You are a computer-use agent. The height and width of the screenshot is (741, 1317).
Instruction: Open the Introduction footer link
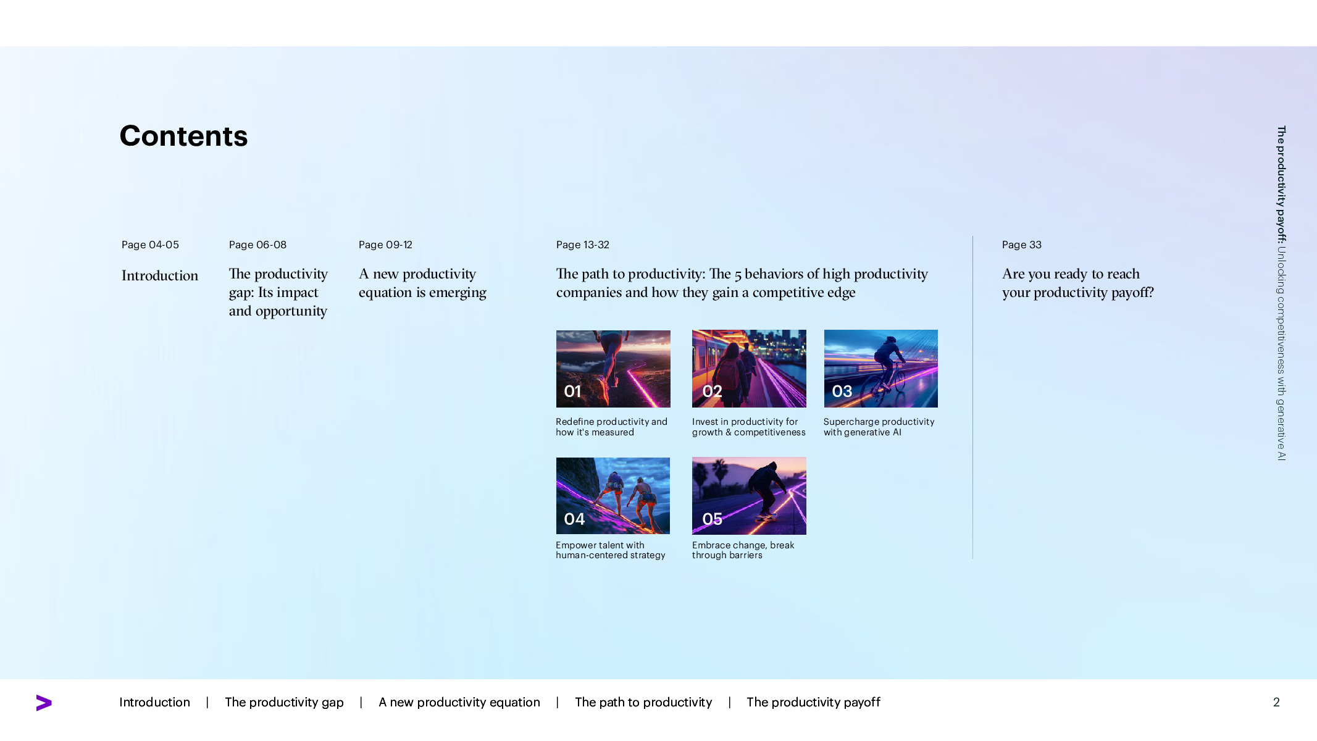[154, 702]
